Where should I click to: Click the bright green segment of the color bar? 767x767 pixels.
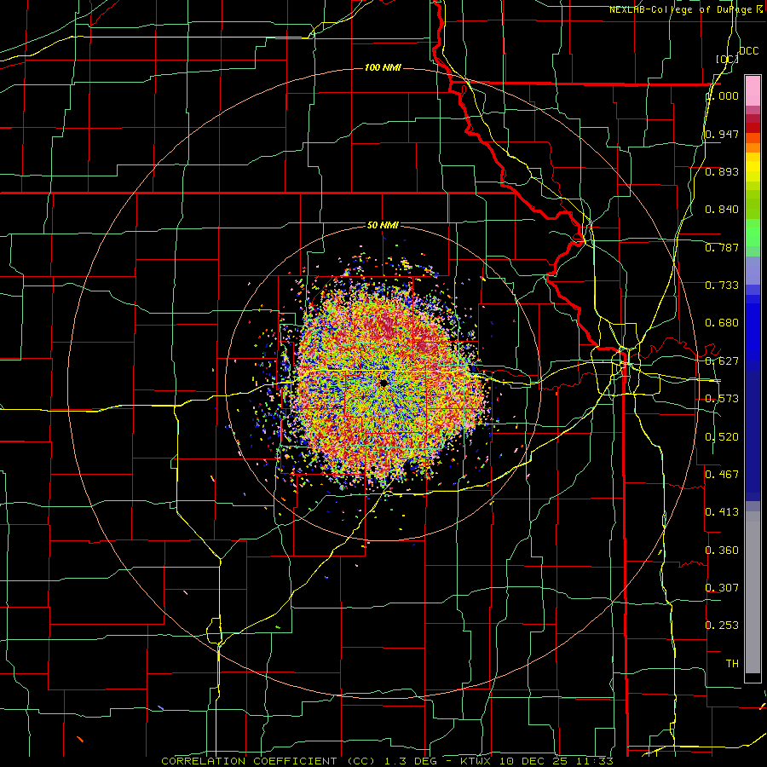pyautogui.click(x=753, y=233)
